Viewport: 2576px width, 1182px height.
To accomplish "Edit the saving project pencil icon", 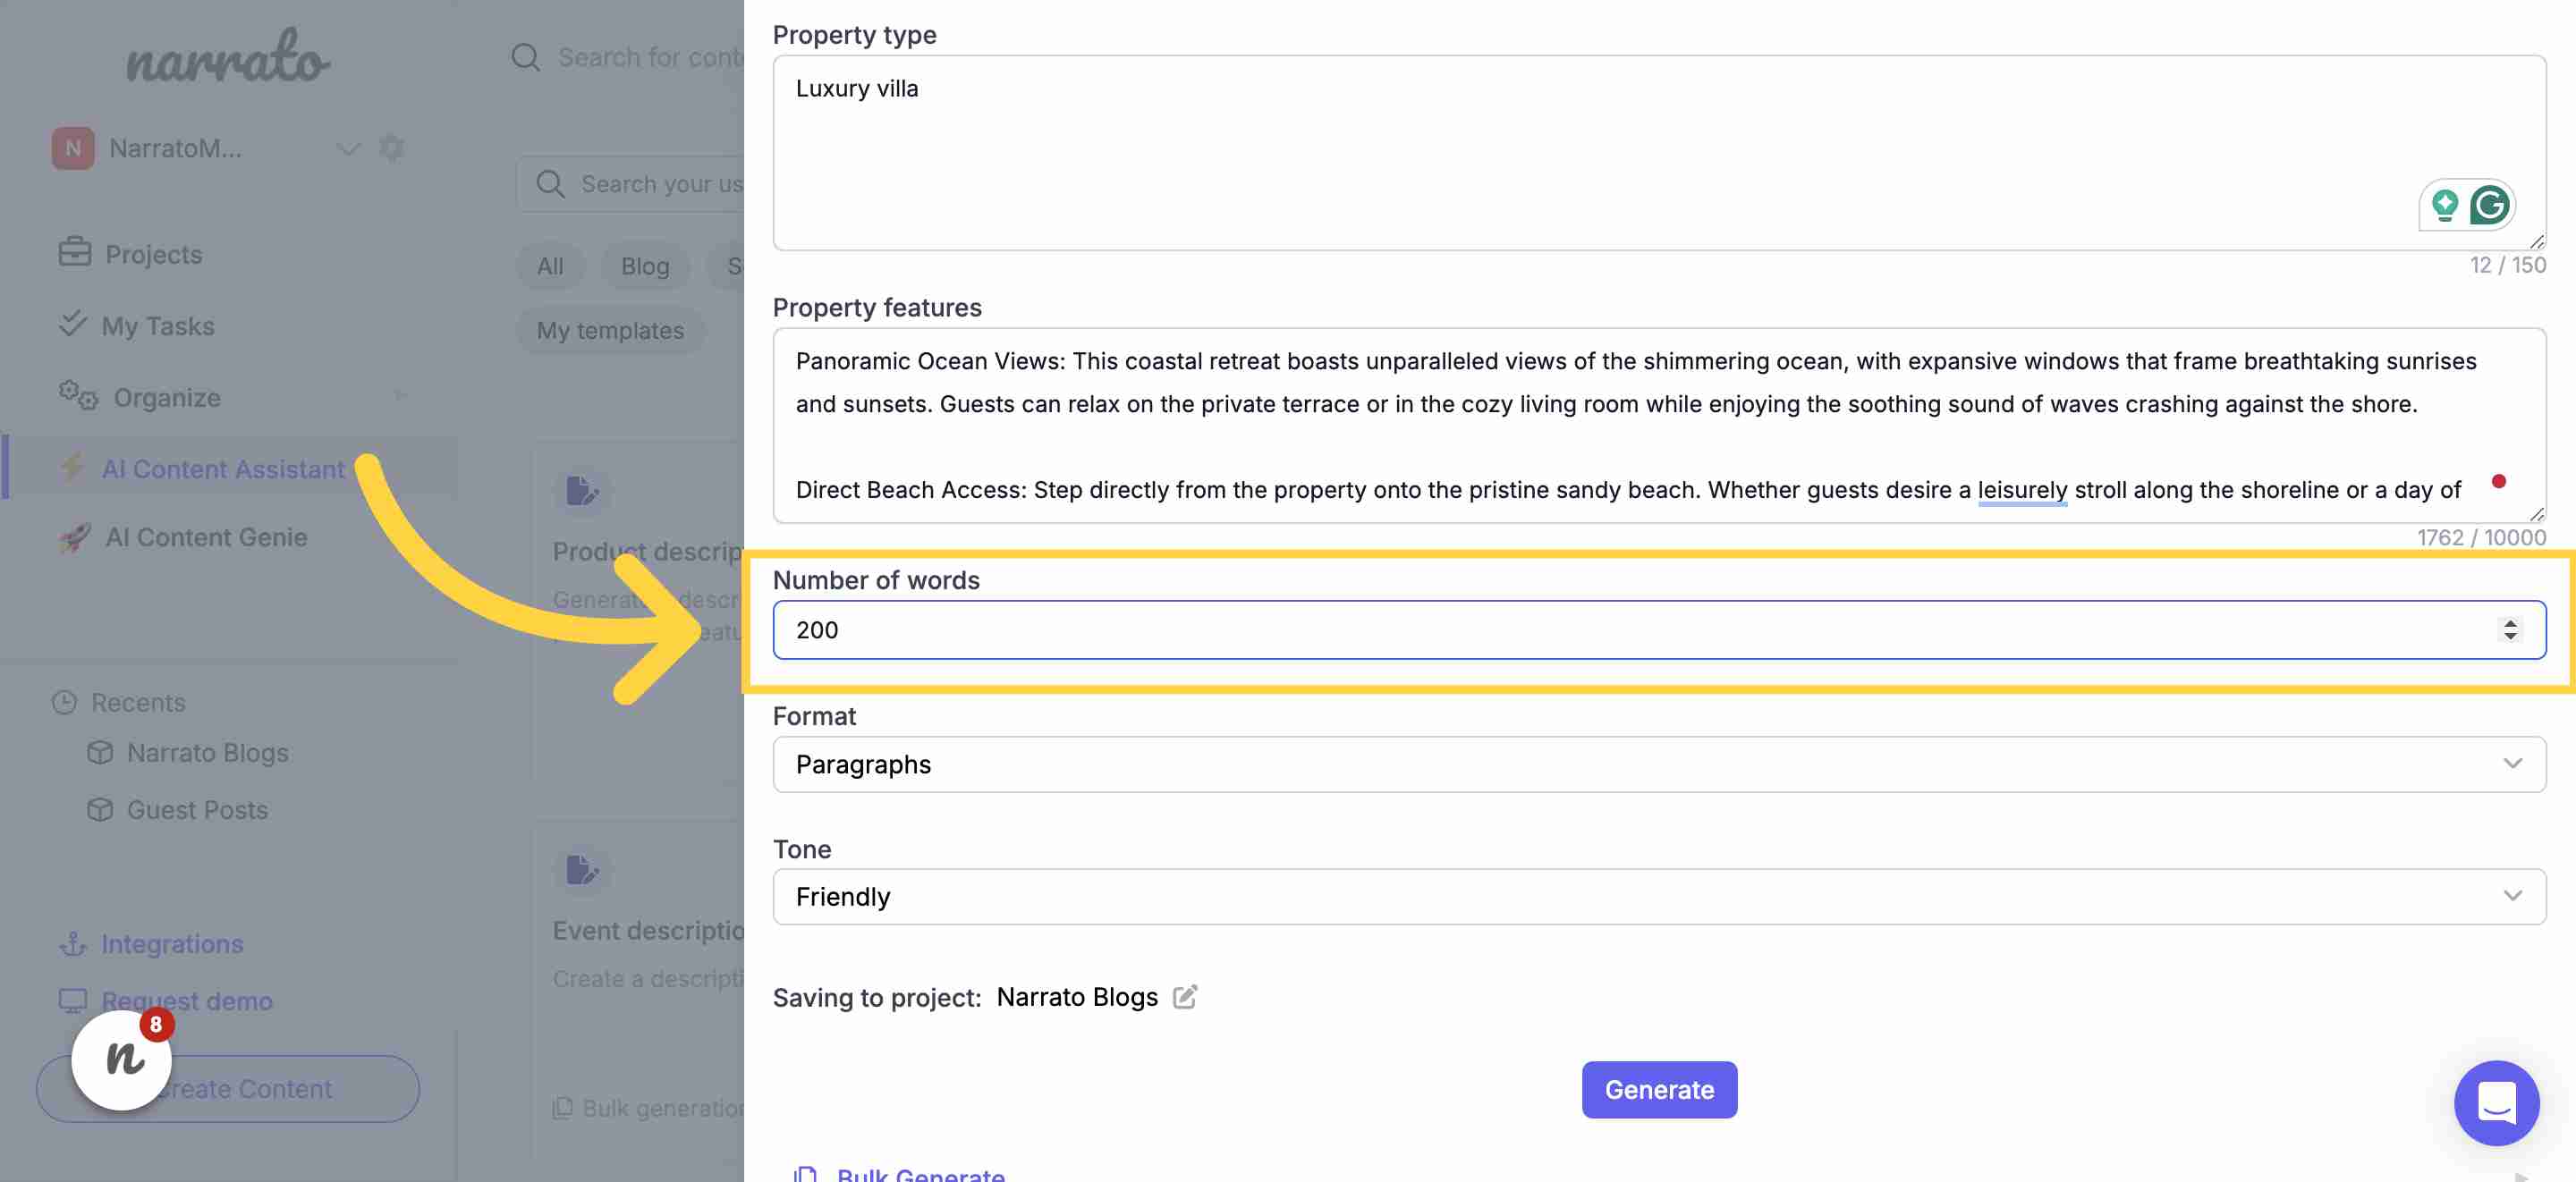I will [x=1185, y=996].
